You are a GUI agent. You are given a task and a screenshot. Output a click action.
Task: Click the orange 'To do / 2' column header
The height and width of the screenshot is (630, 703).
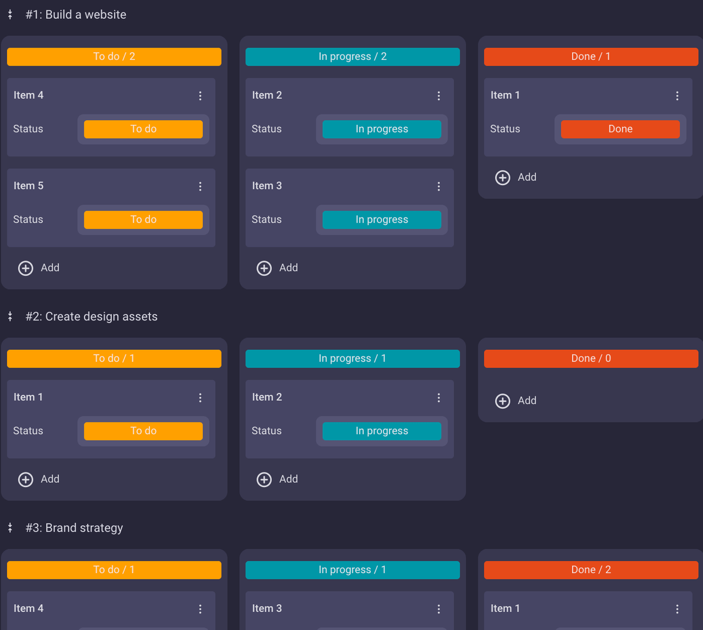[x=114, y=57]
